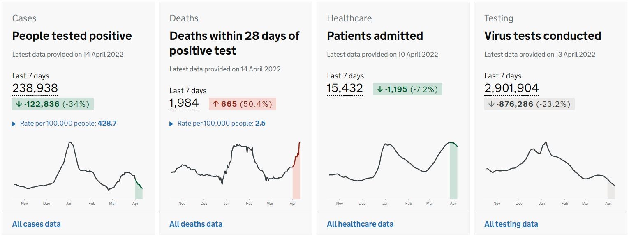The image size is (629, 236).
Task: Select the 1,984 deaths last 7 days figure
Action: pyautogui.click(x=184, y=103)
